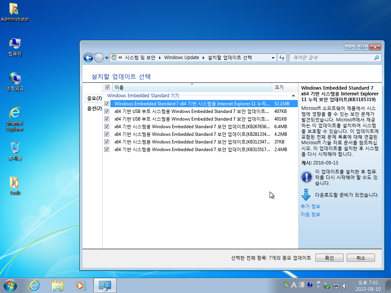This screenshot has width=391, height=293.
Task: Click the safely remove hardware icon
Action: [x=327, y=286]
